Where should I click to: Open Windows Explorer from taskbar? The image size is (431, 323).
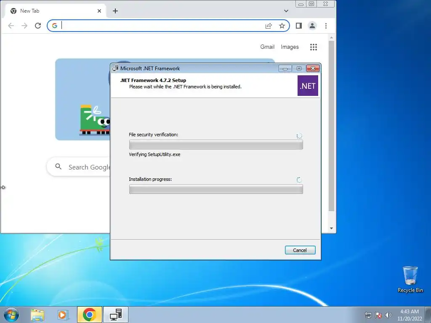(x=37, y=315)
